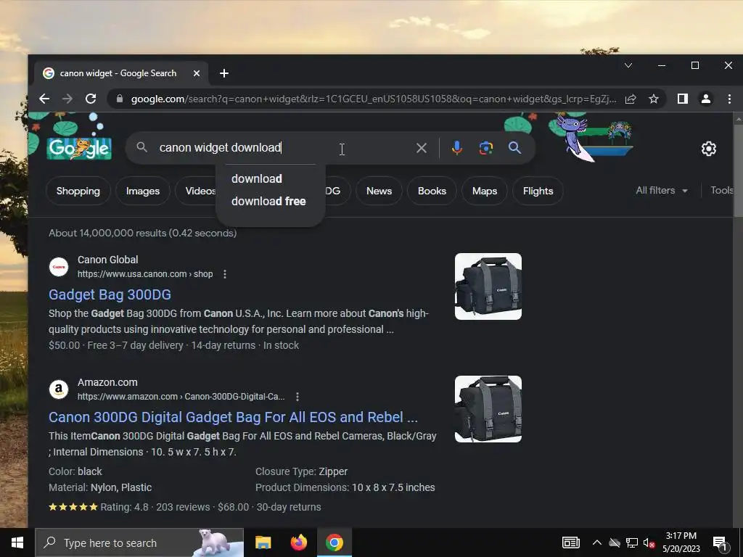Open news and interests taskbar icon

(570, 542)
